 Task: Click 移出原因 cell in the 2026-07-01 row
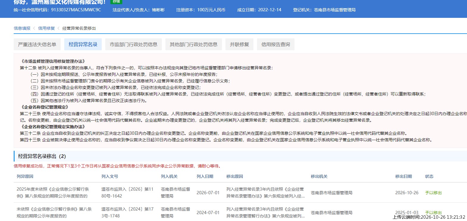[266, 192]
